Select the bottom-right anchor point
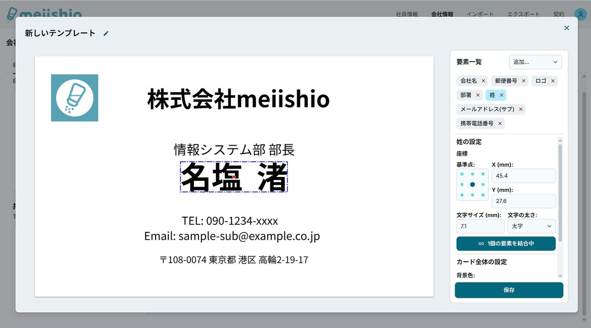This screenshot has width=591, height=328. tap(483, 195)
